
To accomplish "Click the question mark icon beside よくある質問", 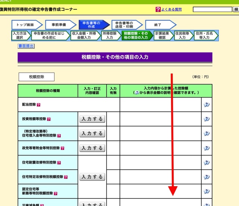I will click(158, 9).
